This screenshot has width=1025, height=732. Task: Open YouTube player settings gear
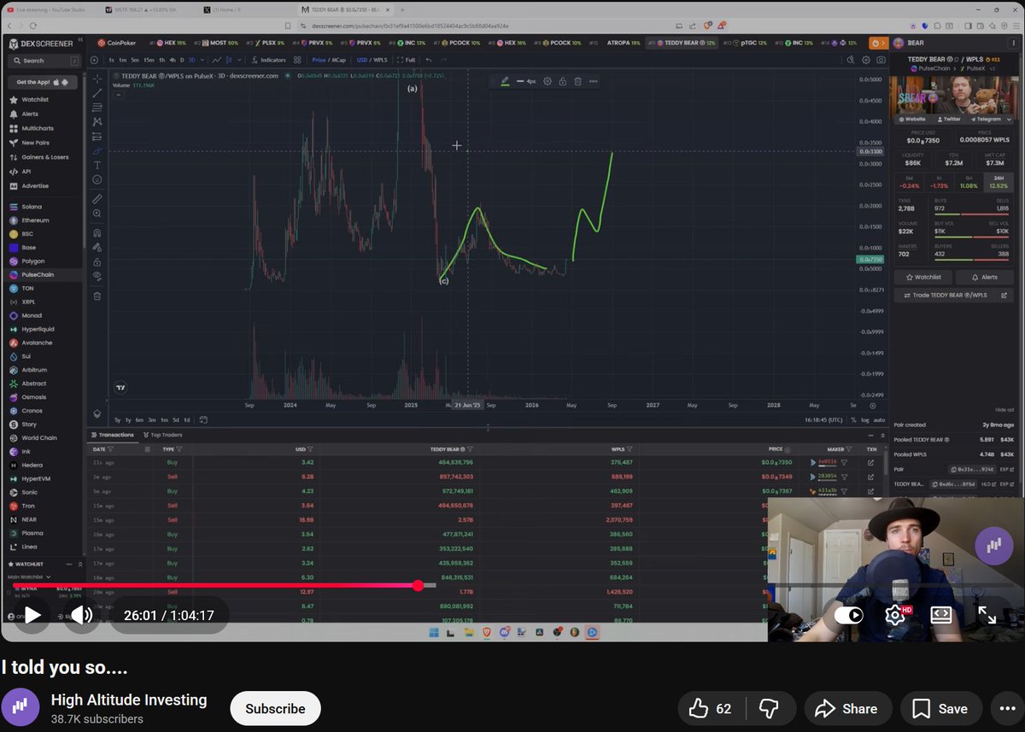[x=894, y=615]
